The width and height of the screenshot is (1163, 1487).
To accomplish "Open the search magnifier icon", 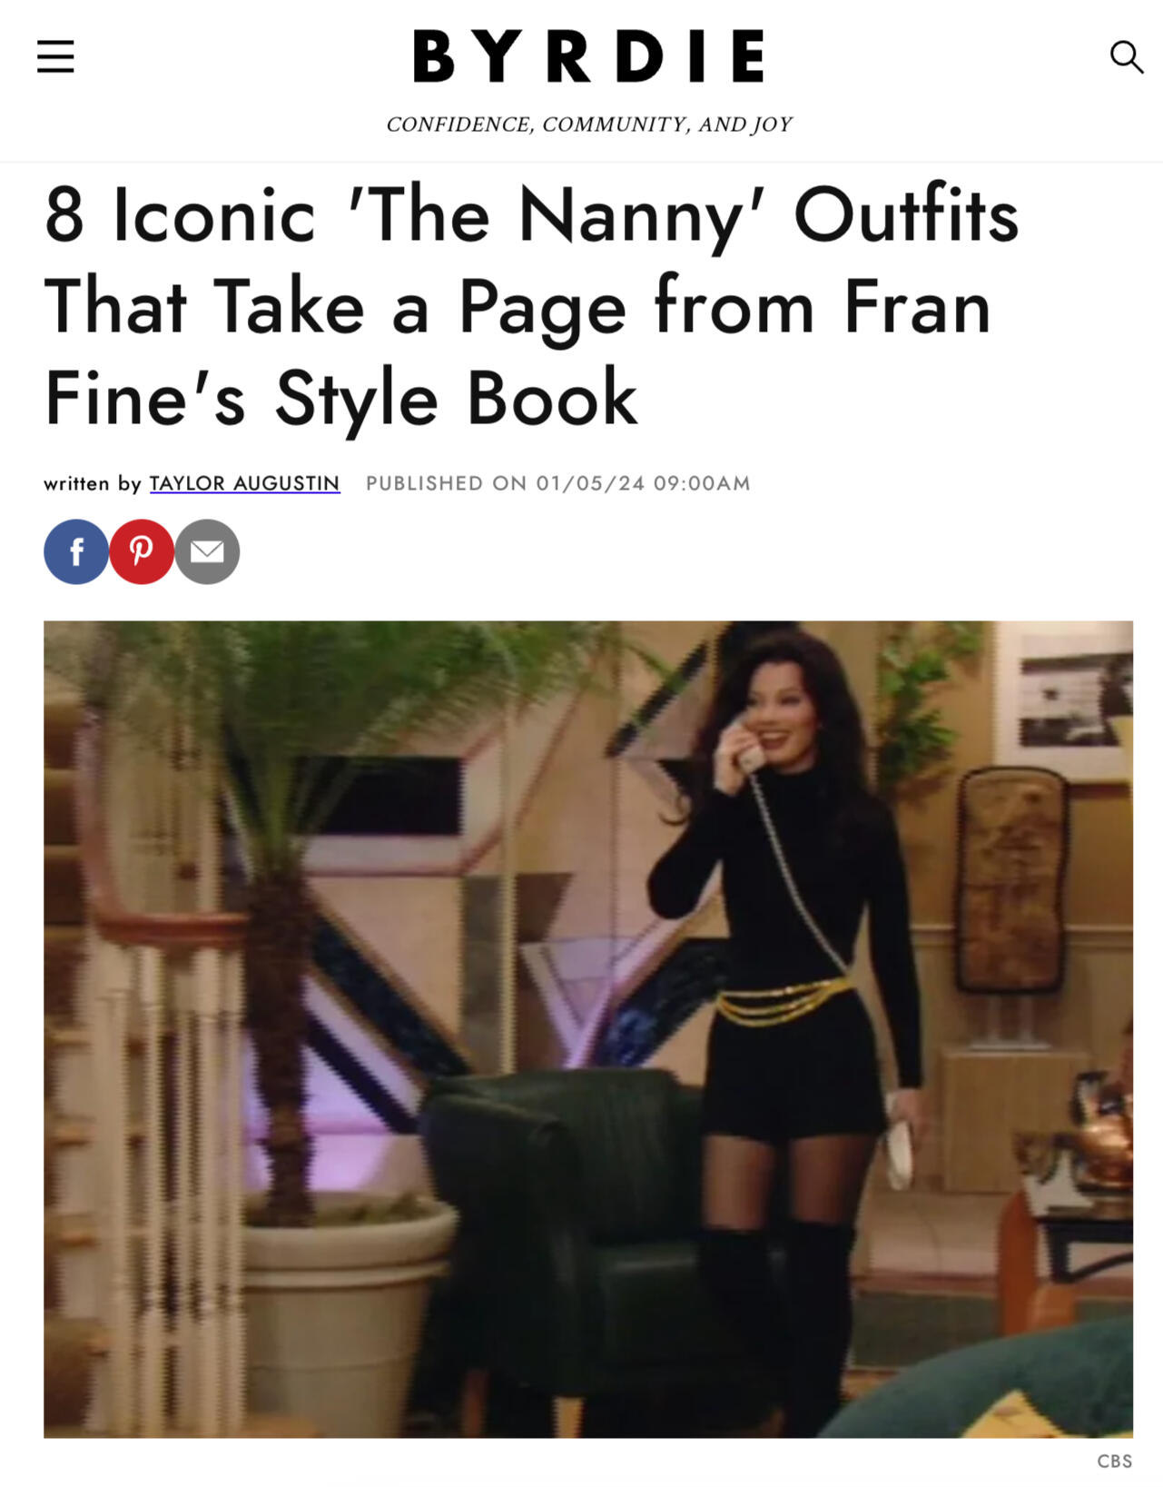I will coord(1126,56).
